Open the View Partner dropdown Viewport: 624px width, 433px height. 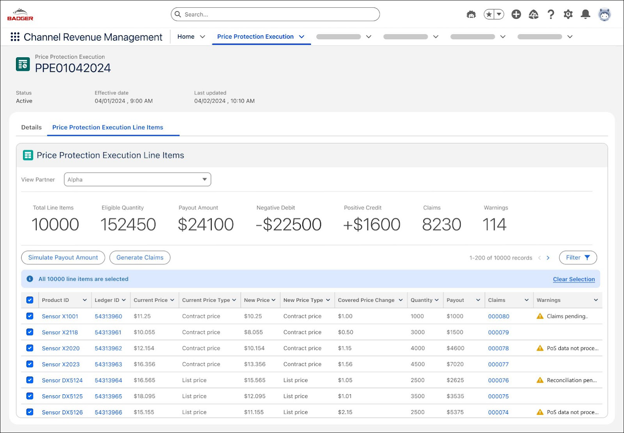click(x=137, y=180)
